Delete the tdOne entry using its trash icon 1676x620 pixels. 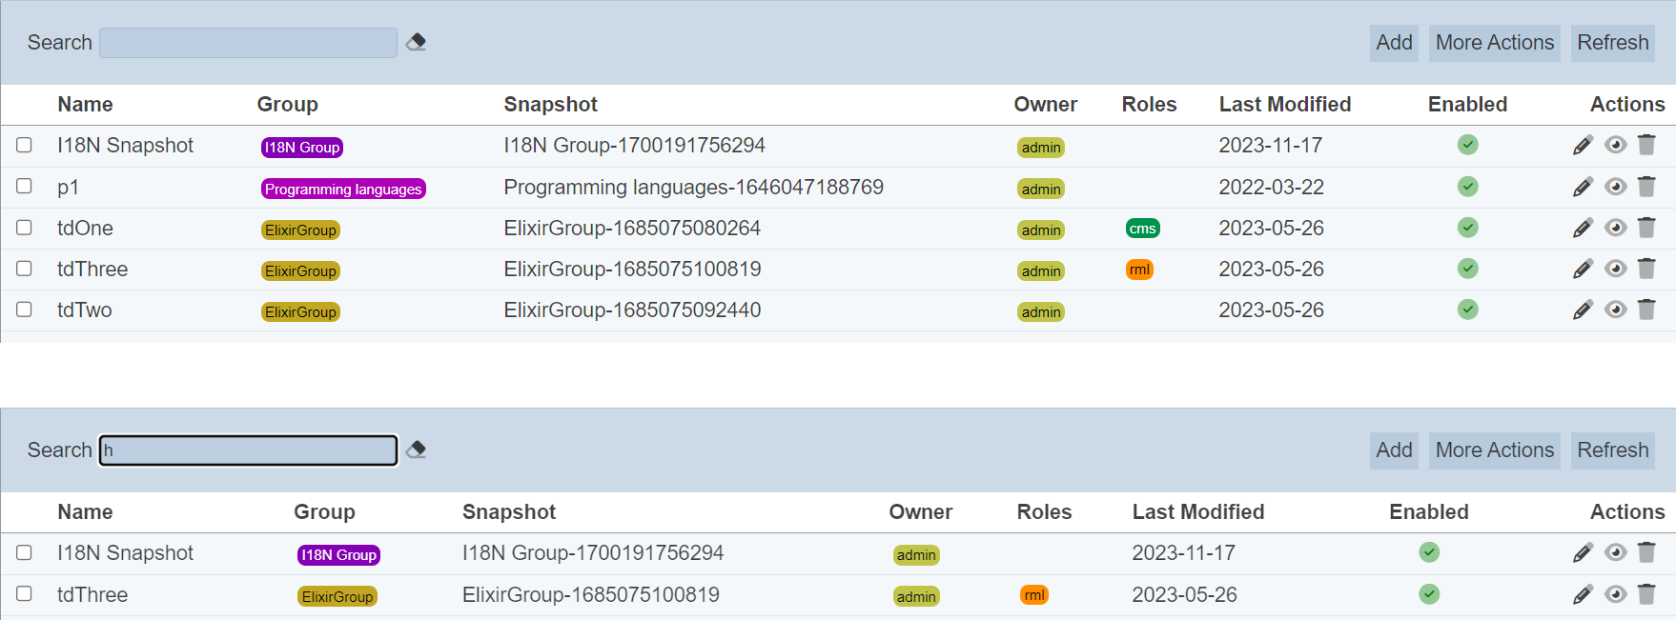pos(1646,228)
